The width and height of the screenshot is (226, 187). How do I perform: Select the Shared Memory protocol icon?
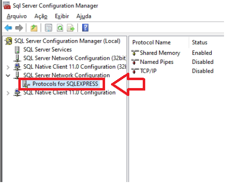pos(135,53)
